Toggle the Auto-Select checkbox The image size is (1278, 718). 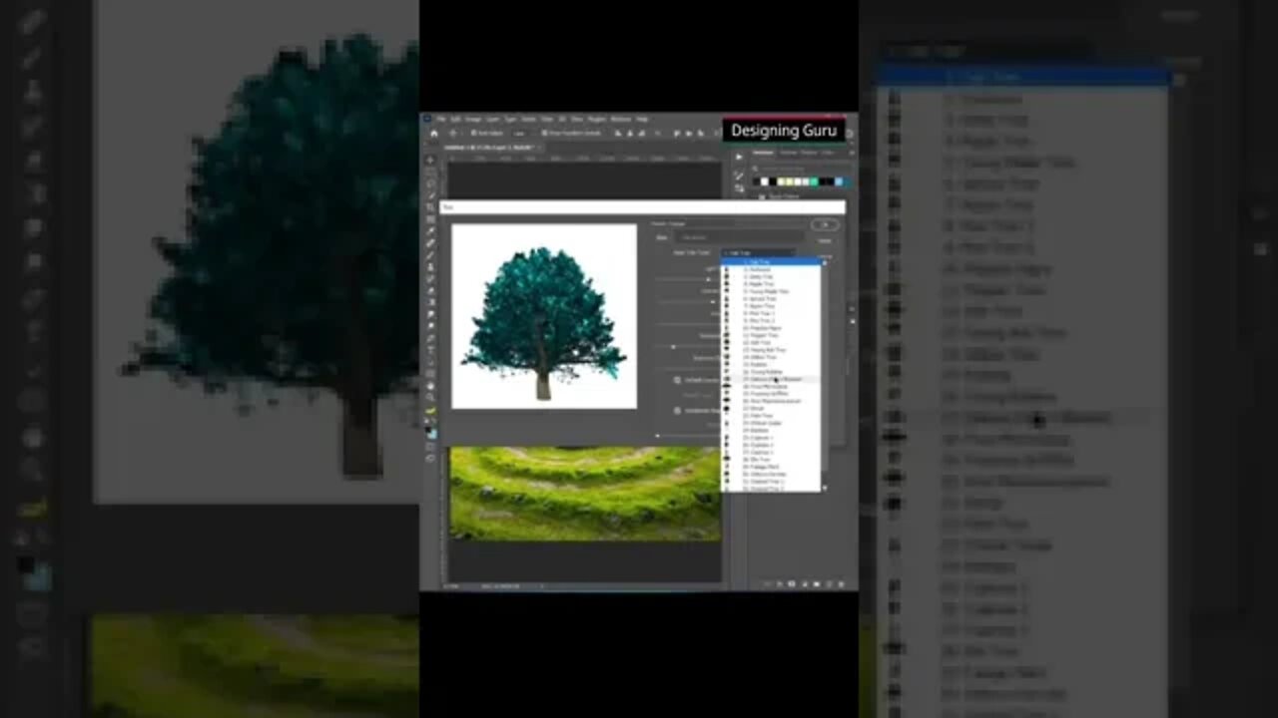click(x=472, y=133)
